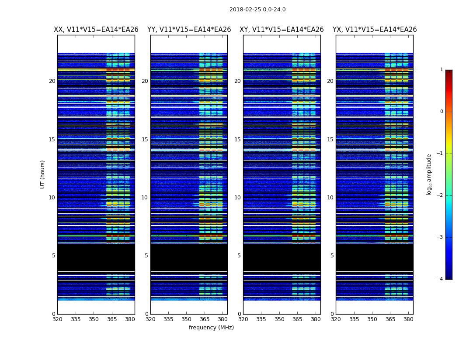The image size is (459, 349).
Task: Click the 15 hour tick label of XX panel
Action: (x=52, y=139)
